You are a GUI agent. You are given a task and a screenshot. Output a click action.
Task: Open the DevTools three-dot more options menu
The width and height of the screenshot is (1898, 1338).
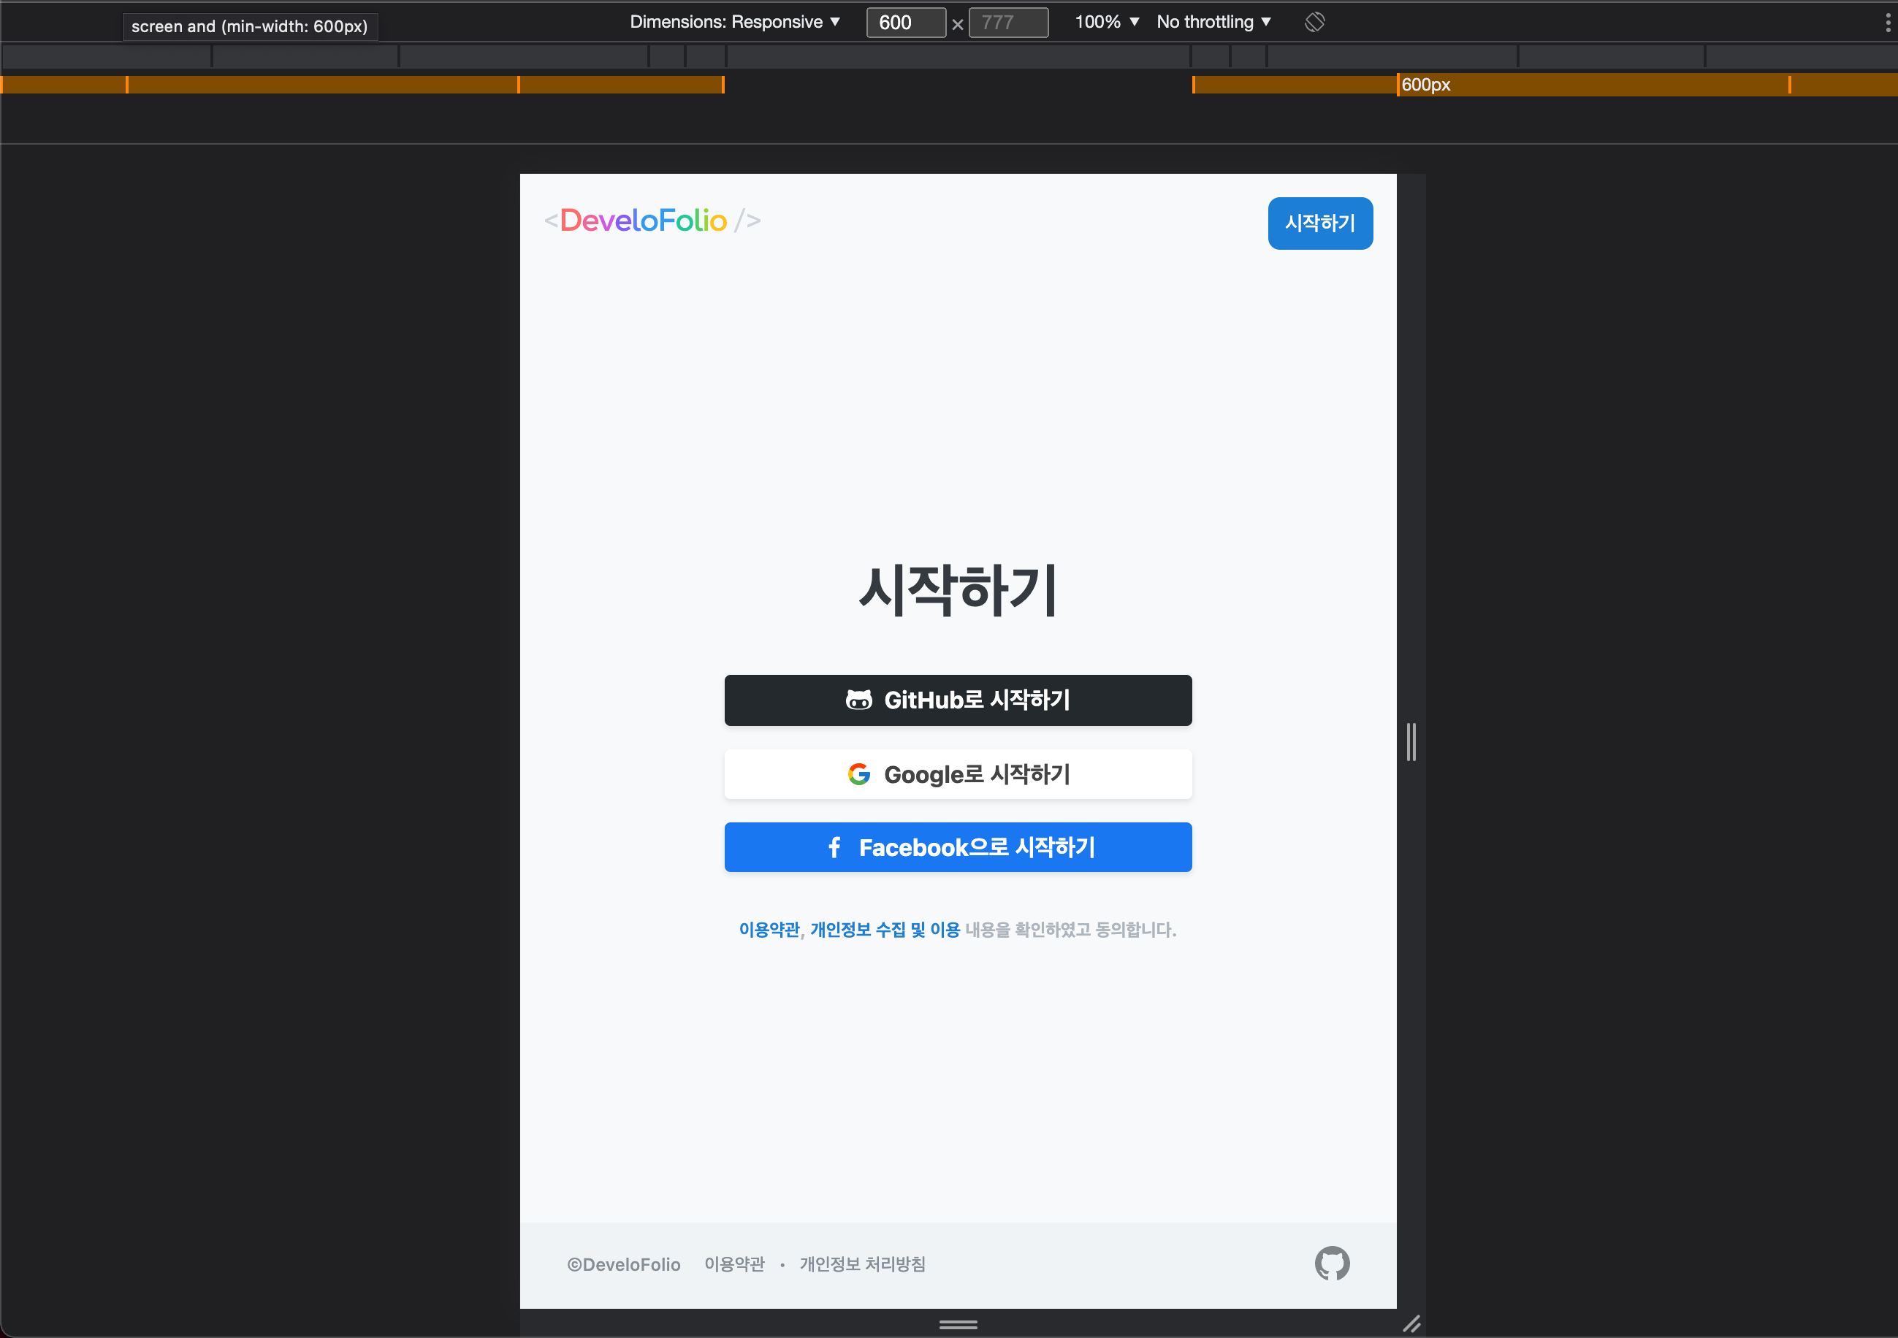(1887, 23)
